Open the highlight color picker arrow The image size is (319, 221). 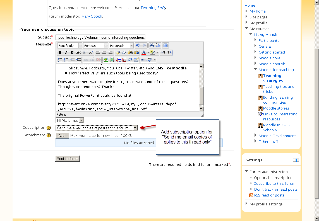pyautogui.click(x=157, y=53)
